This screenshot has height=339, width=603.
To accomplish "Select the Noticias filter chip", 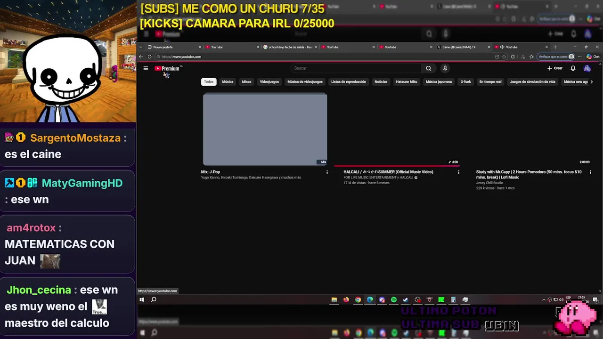I will click(381, 81).
